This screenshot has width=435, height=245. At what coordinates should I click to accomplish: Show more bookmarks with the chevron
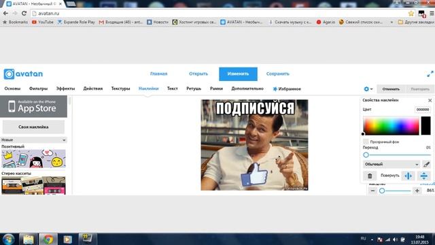tap(391, 22)
